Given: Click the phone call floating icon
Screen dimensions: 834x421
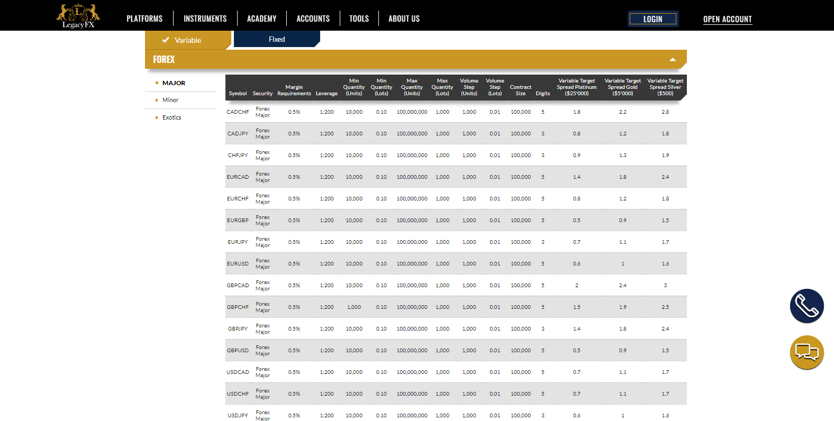Looking at the screenshot, I should coord(806,306).
